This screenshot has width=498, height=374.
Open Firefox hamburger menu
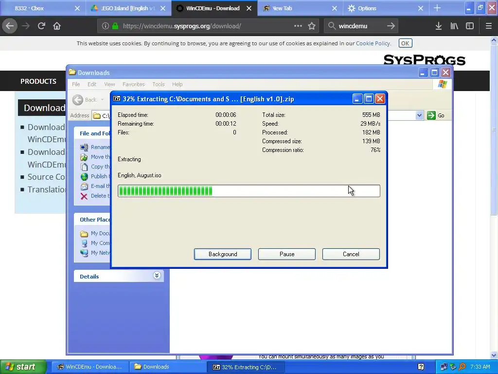tap(489, 26)
